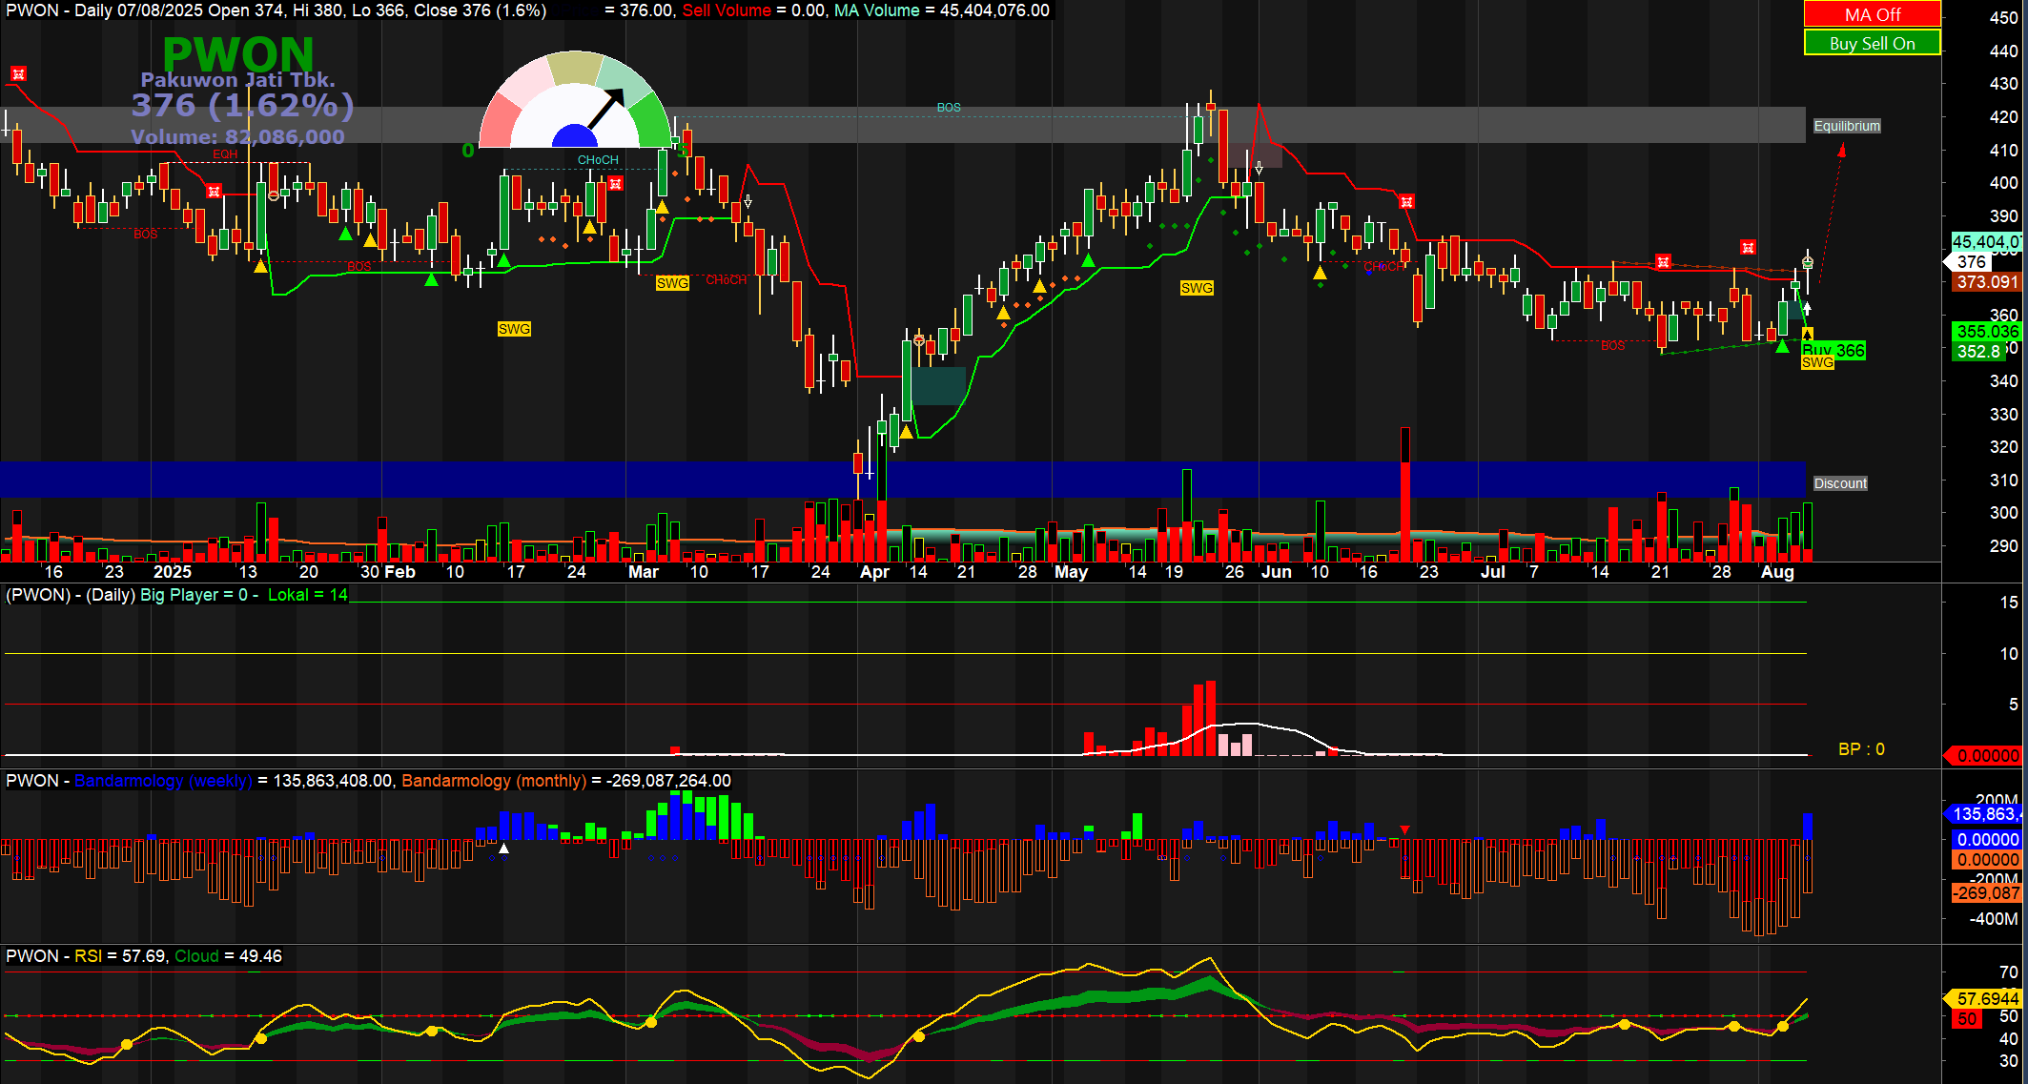This screenshot has height=1084, width=2028.
Task: Select the skull marker above the June candles
Action: [1406, 202]
